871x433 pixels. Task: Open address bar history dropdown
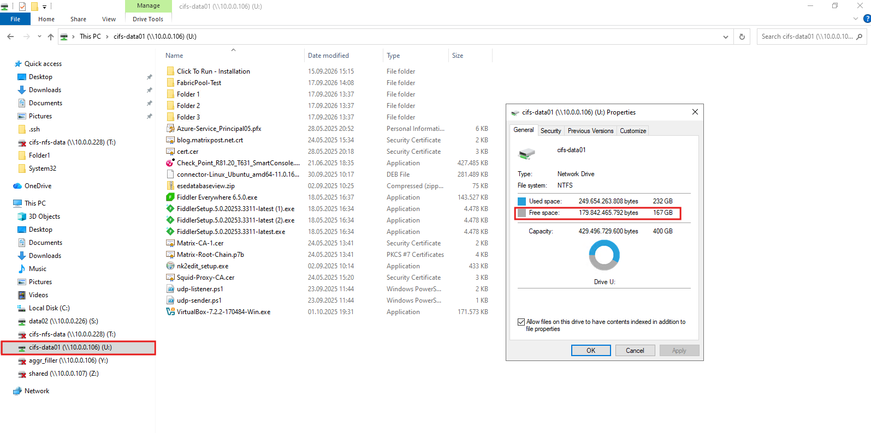726,37
